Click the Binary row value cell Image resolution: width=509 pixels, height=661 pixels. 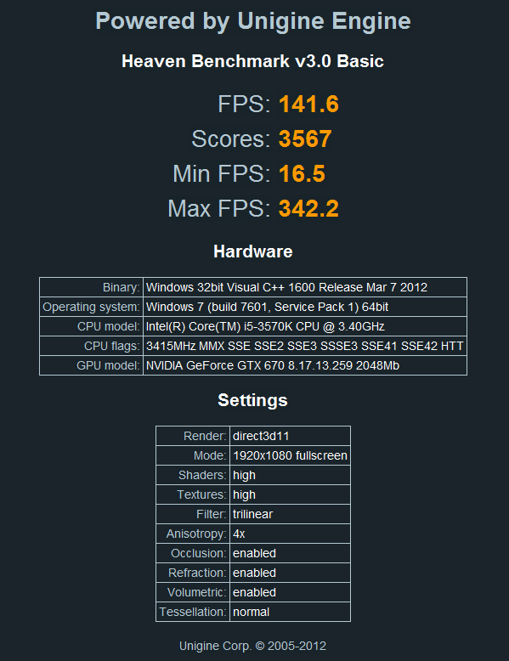point(305,287)
